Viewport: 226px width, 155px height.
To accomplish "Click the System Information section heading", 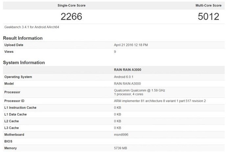I will (x=24, y=62).
